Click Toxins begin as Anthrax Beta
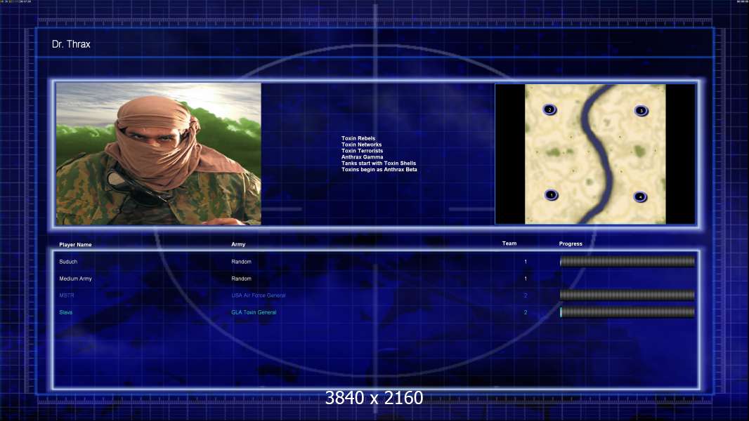The width and height of the screenshot is (749, 421). [379, 169]
